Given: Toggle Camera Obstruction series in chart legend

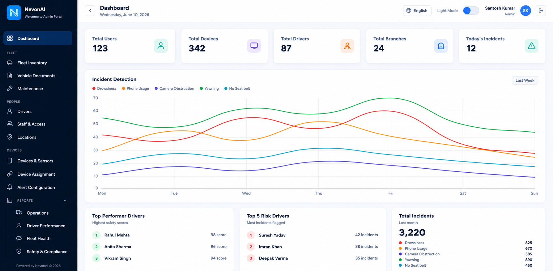Looking at the screenshot, I should pos(174,88).
